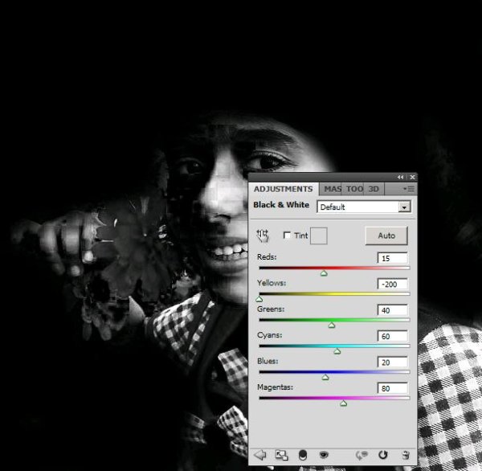The image size is (482, 471).
Task: Click the Yellows value field
Action: 393,285
